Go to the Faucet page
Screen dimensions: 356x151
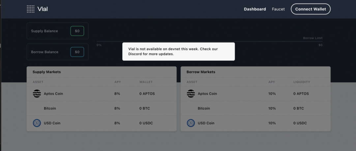[278, 9]
